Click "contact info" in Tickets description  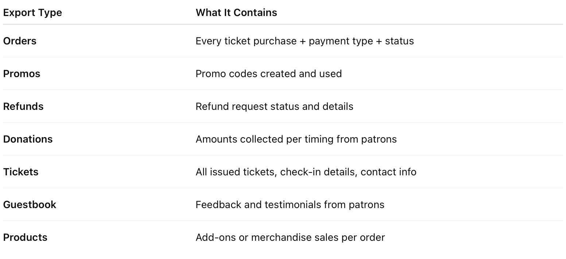[x=388, y=172]
